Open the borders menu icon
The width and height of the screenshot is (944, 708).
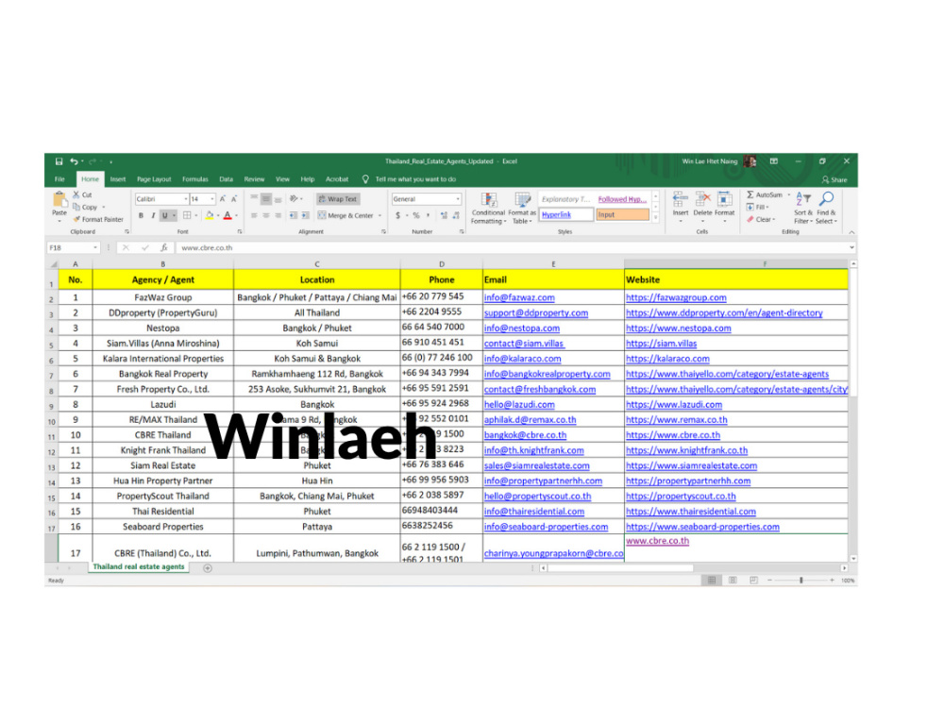point(187,215)
